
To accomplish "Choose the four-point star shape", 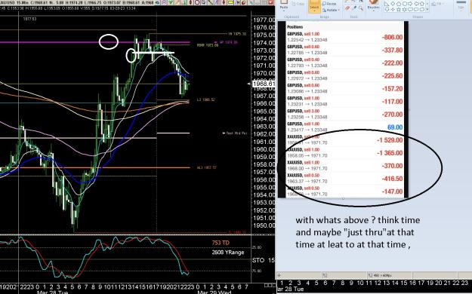I will pyautogui.click(x=393, y=9).
